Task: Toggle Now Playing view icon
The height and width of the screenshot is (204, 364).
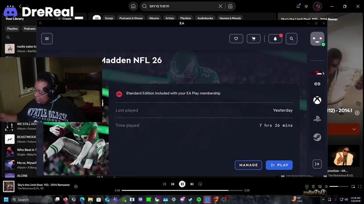Action: (307, 186)
